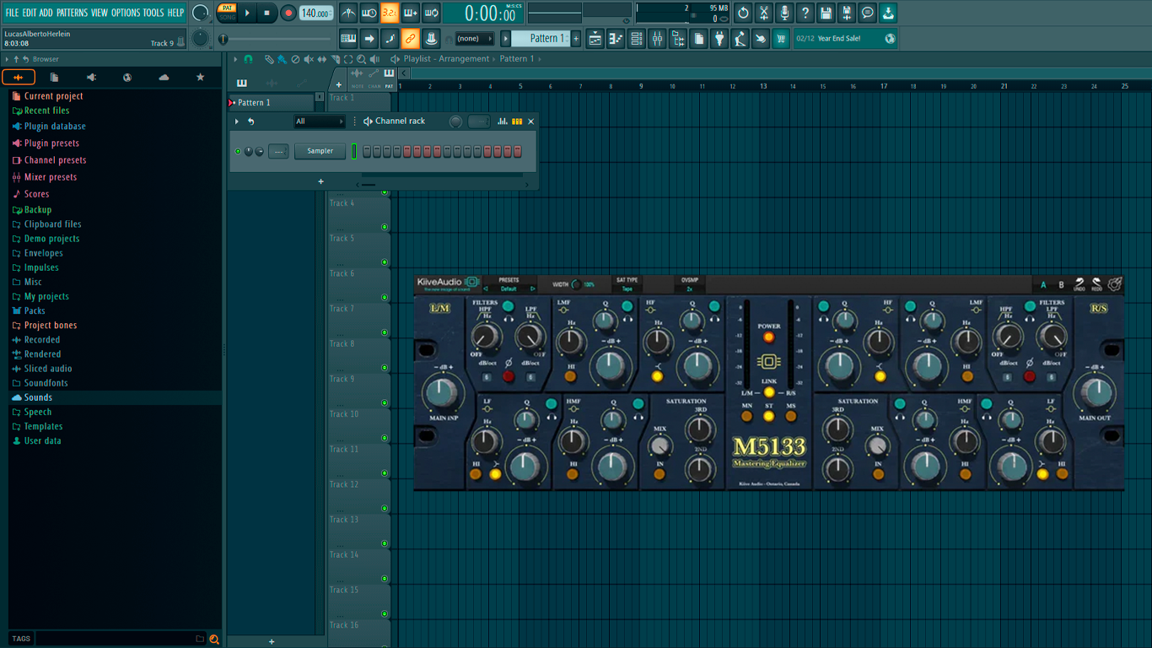Select the cloud browser tab icon

164,77
